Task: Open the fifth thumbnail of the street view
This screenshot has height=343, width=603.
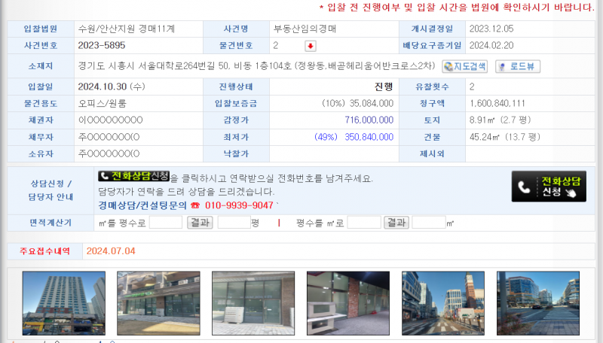Action: coord(443,303)
